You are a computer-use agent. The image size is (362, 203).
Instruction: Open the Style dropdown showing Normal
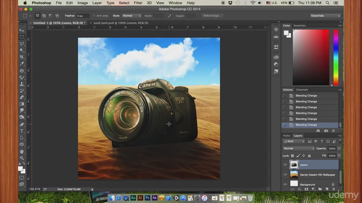131,16
